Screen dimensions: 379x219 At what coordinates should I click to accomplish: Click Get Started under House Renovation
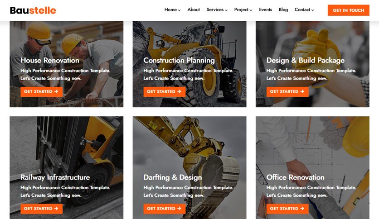tap(41, 92)
